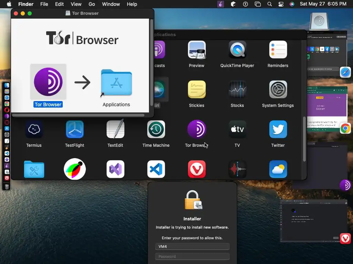Select the partially hidden Podcasts app icon
Viewport: 353px width, 264px height.
pos(160,50)
